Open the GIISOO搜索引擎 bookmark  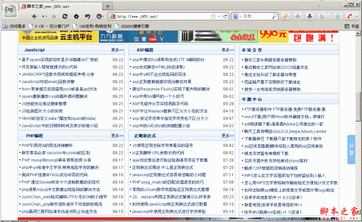132,26
